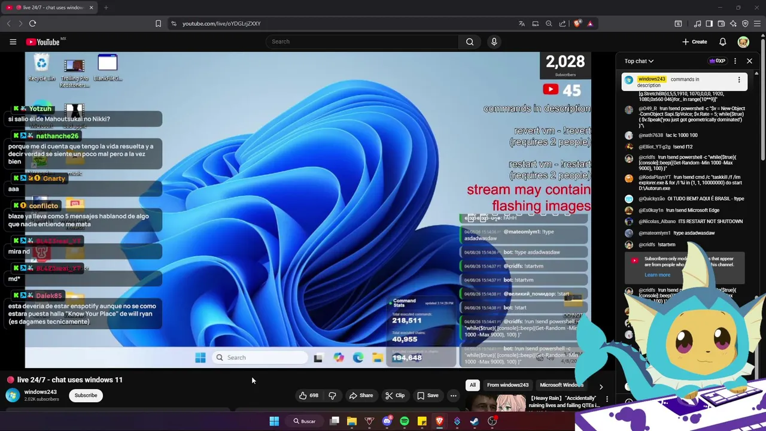766x431 pixels.
Task: Create a Clip of the stream
Action: point(395,395)
